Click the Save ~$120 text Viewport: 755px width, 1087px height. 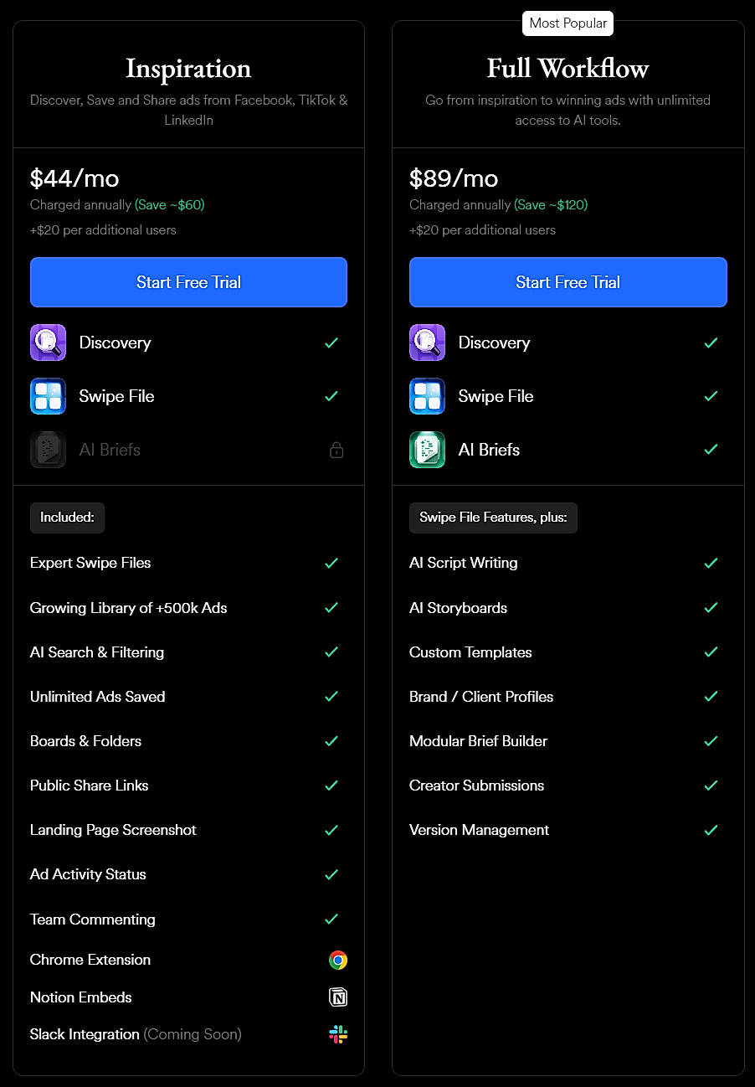click(553, 204)
